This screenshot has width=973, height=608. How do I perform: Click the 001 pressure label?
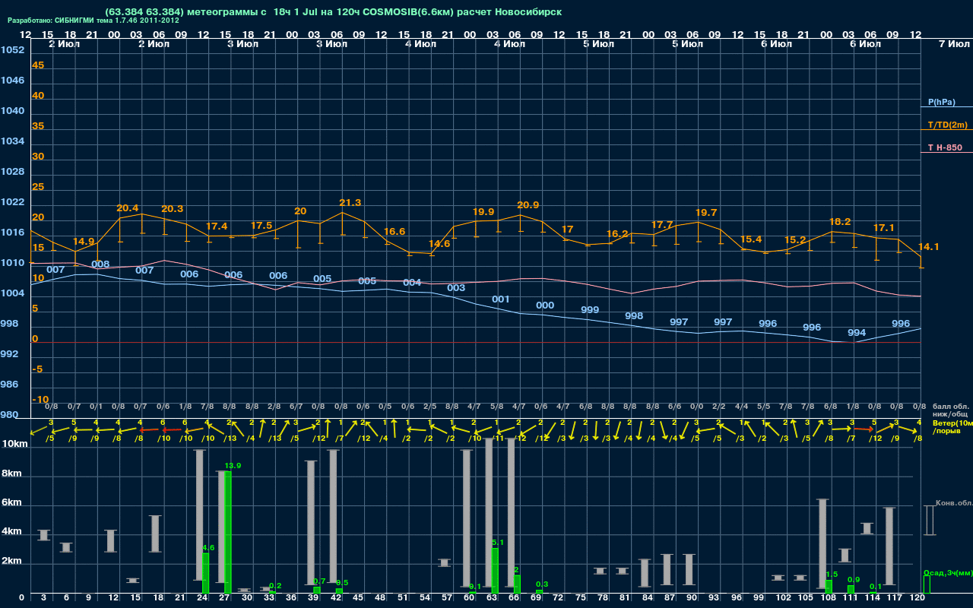coord(500,299)
